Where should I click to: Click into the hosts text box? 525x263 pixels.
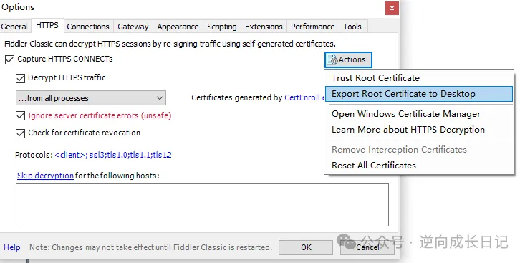click(x=202, y=205)
